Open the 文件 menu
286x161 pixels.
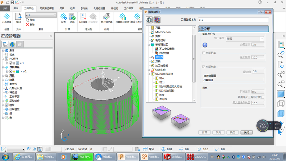coord(5,8)
